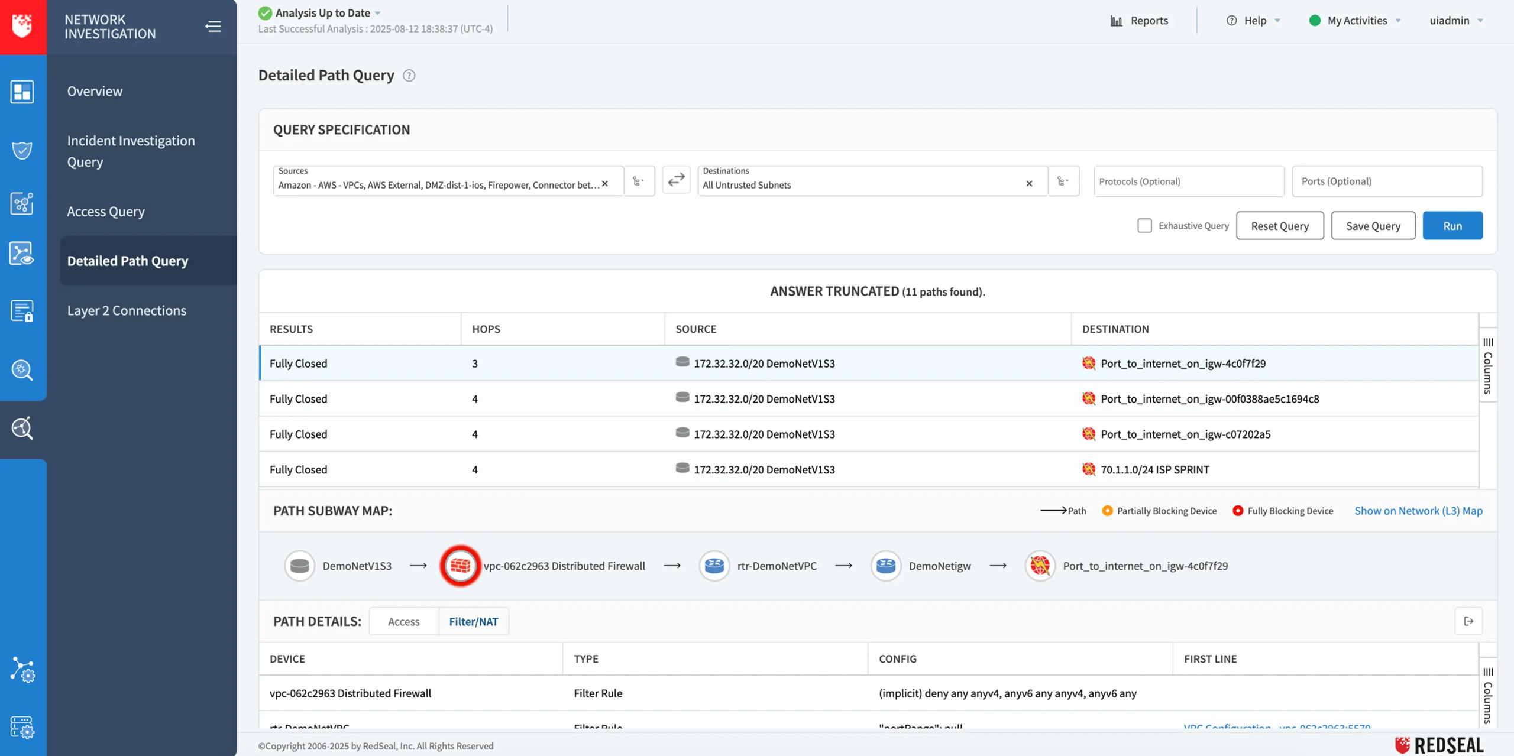
Task: Click the DemoNetigw router node icon
Action: [886, 566]
